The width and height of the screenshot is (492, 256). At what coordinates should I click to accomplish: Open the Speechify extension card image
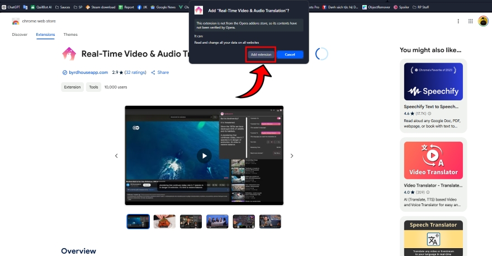(x=433, y=81)
